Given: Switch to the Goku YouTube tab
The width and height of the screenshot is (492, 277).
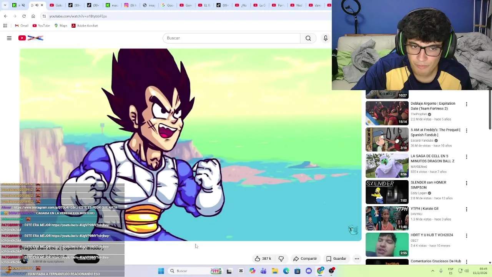Looking at the screenshot, I should [55, 5].
